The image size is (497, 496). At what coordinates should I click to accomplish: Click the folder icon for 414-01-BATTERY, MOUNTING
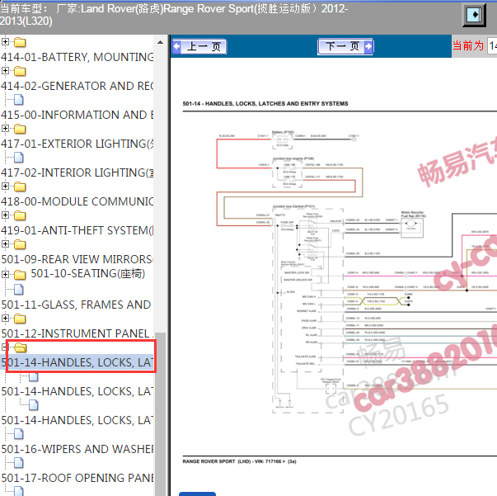point(20,42)
